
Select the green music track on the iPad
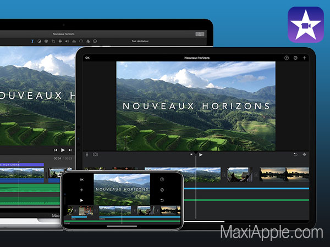tap(246, 200)
